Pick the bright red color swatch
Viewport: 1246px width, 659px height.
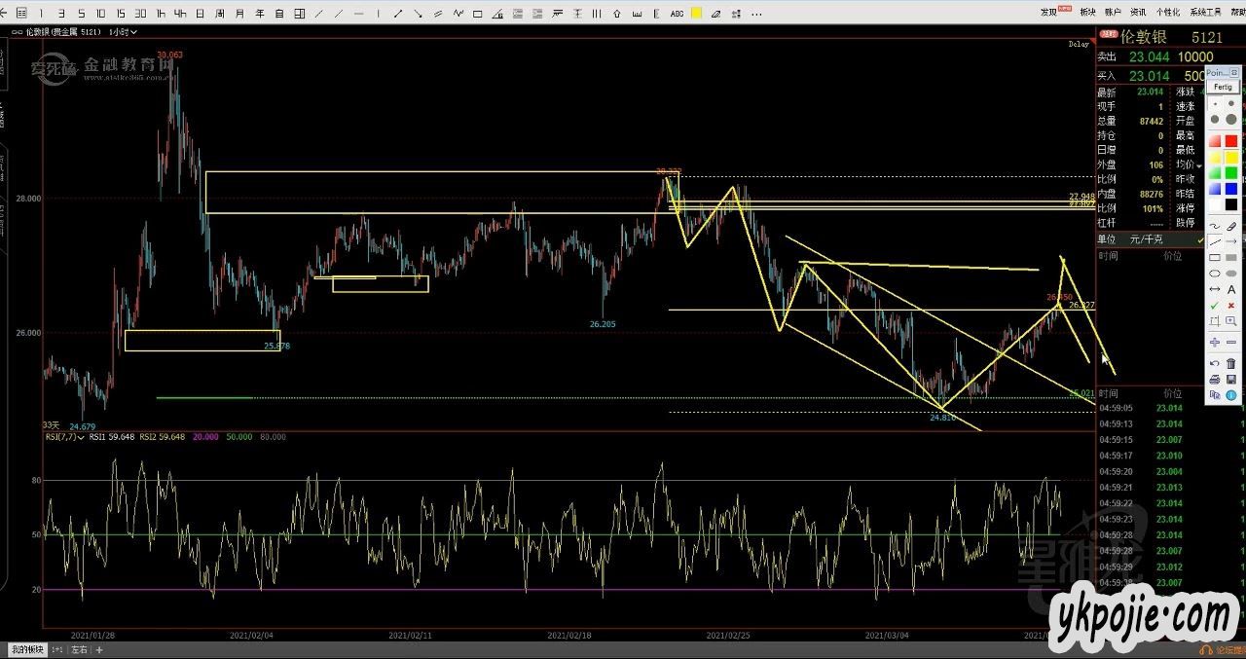pos(1231,141)
